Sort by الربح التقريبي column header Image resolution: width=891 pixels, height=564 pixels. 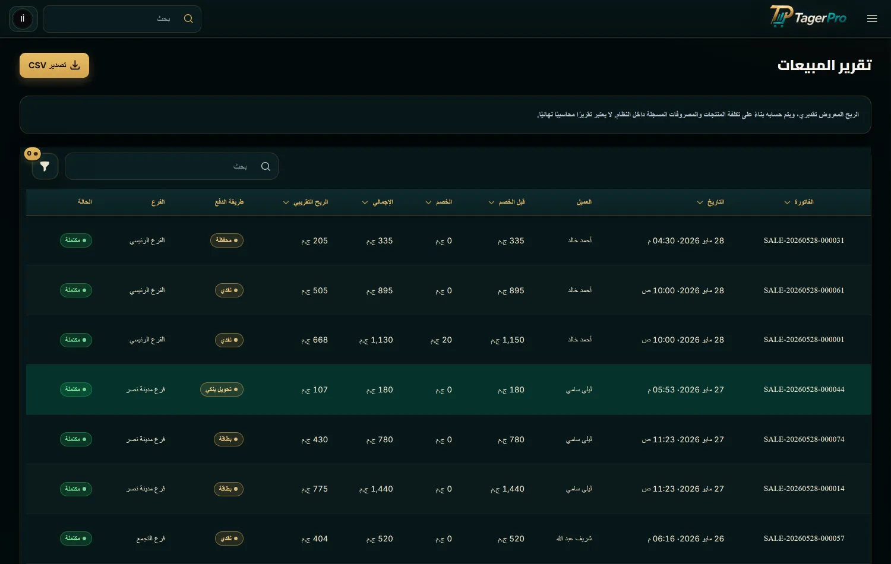[305, 202]
